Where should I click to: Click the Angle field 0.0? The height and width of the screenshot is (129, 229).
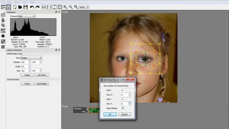(25, 66)
